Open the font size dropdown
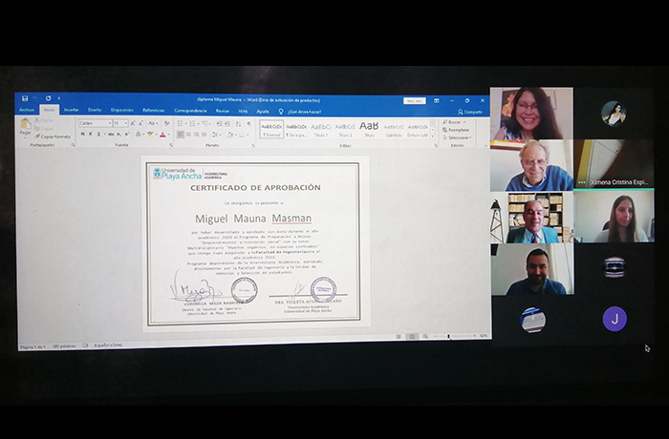The width and height of the screenshot is (669, 439). tap(119, 123)
